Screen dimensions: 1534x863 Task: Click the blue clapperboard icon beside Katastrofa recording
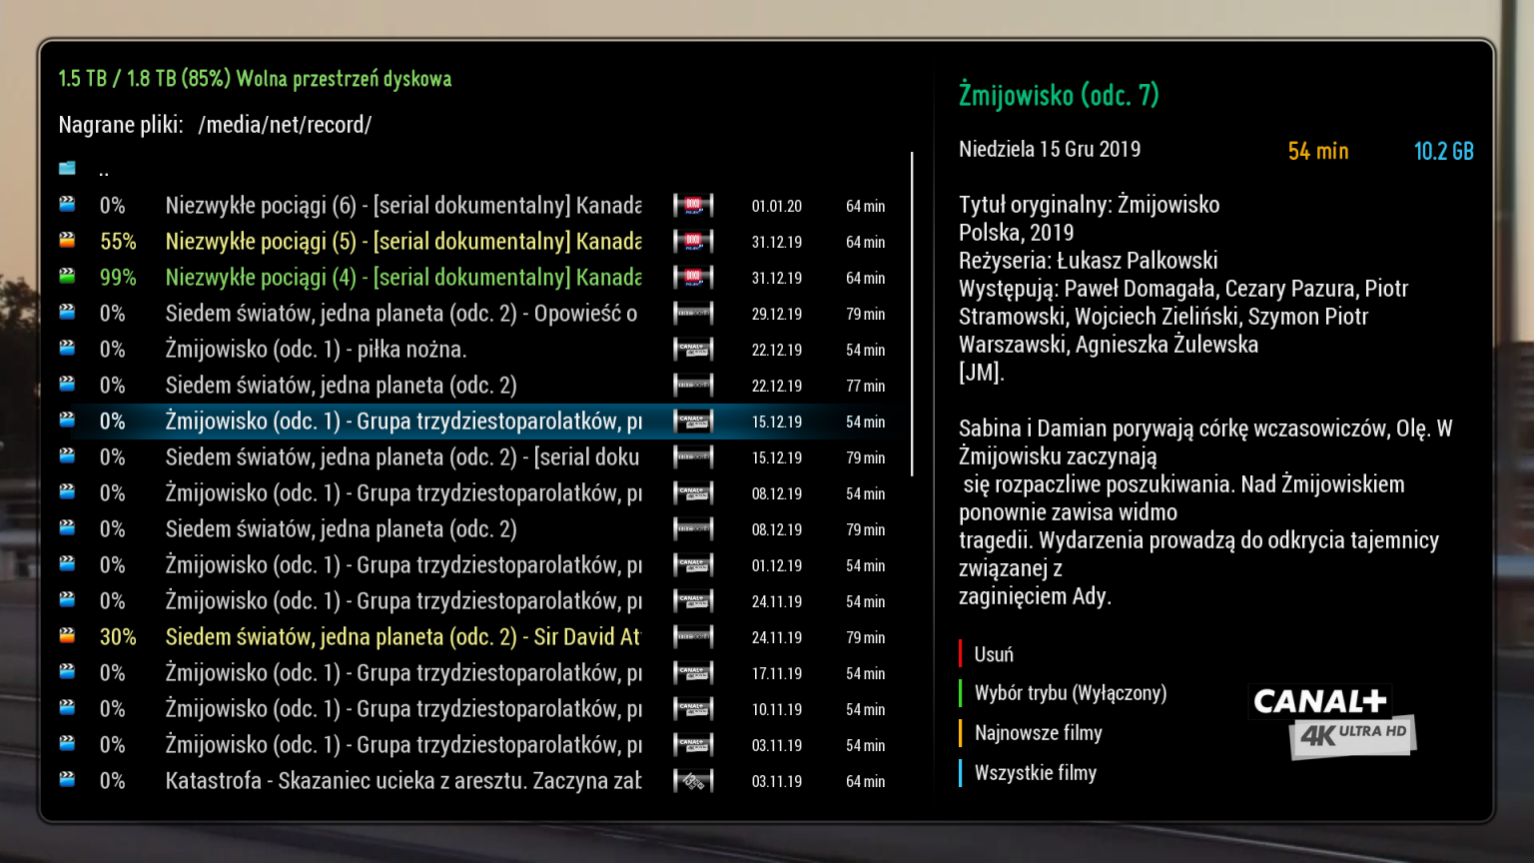[67, 780]
